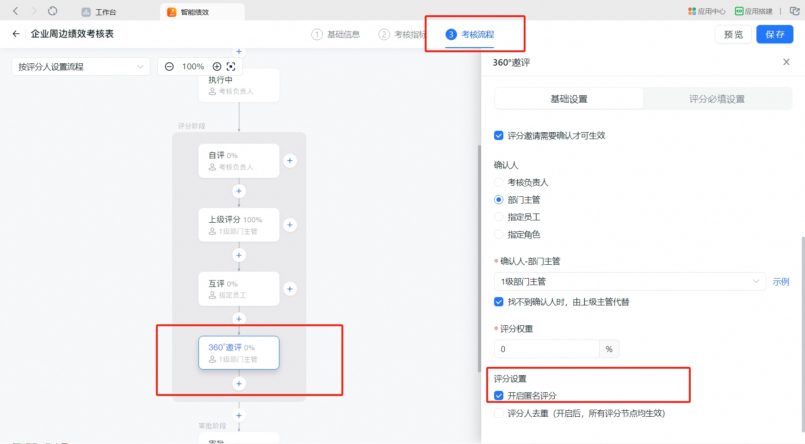Click the 评分权重 input field

click(547, 349)
